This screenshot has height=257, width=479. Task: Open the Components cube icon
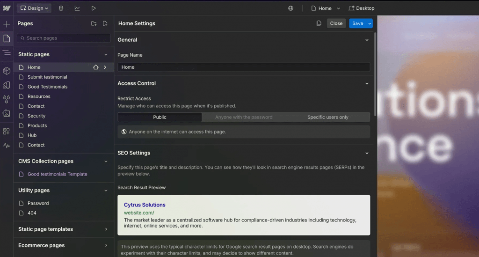point(7,71)
